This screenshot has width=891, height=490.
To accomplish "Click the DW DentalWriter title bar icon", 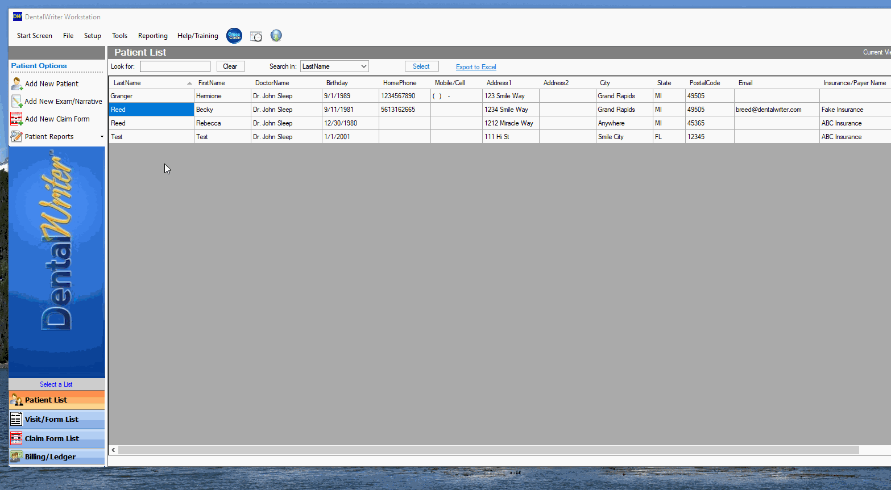I will click(x=16, y=16).
